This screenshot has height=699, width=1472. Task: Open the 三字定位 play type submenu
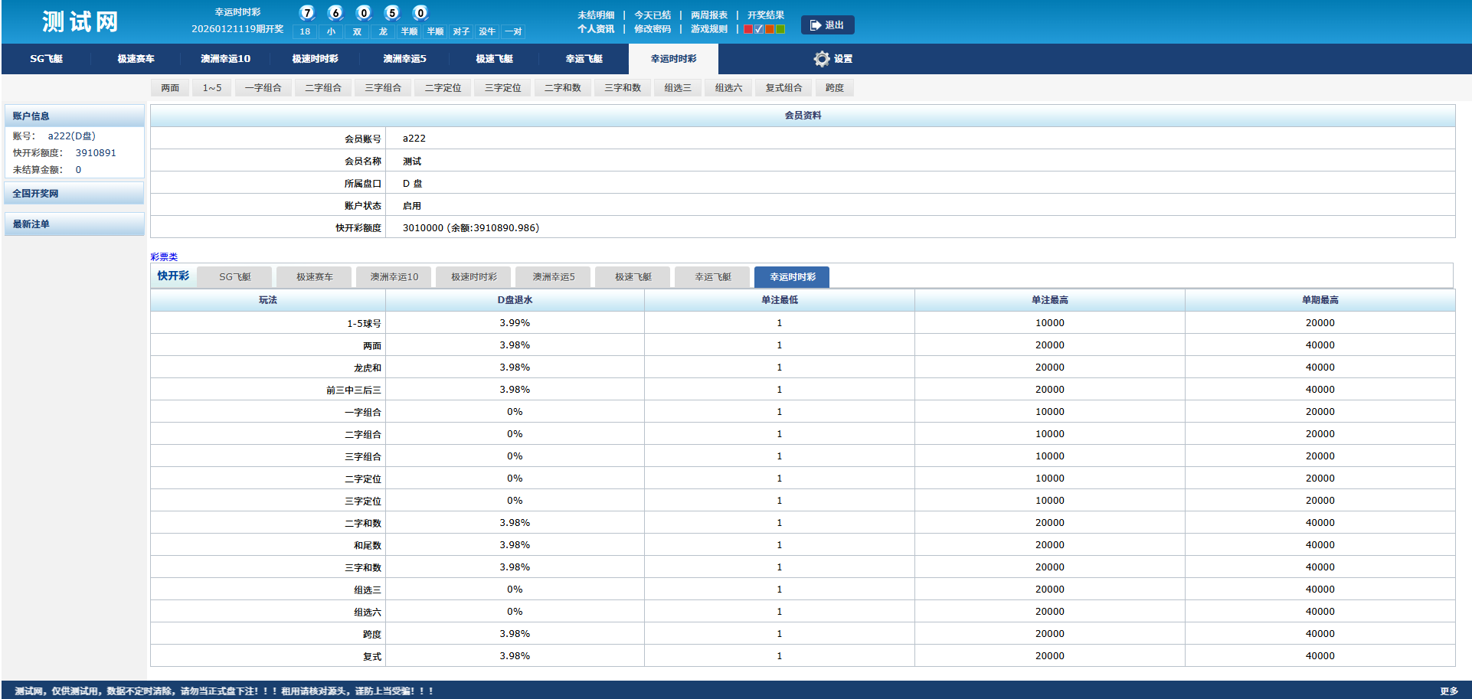pyautogui.click(x=502, y=88)
